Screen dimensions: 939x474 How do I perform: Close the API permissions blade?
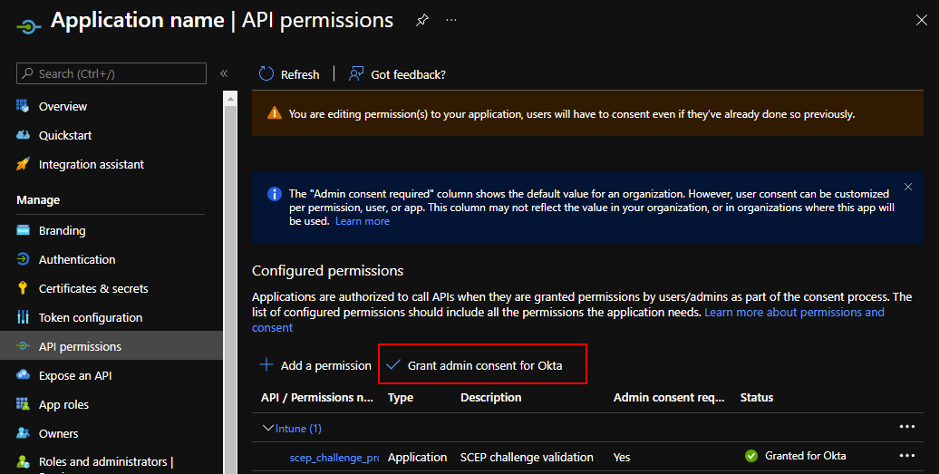921,20
